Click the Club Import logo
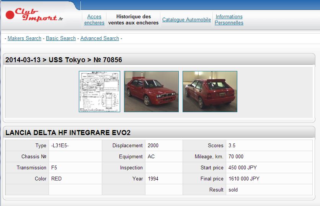 (x=34, y=15)
